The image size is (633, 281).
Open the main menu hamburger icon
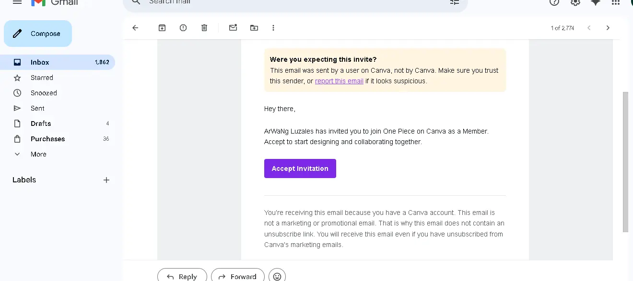[x=17, y=2]
